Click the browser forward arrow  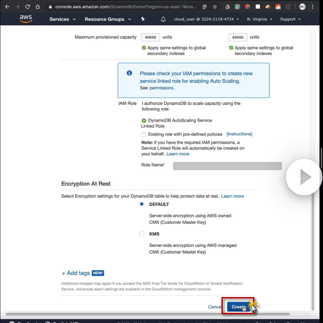[x=17, y=7]
